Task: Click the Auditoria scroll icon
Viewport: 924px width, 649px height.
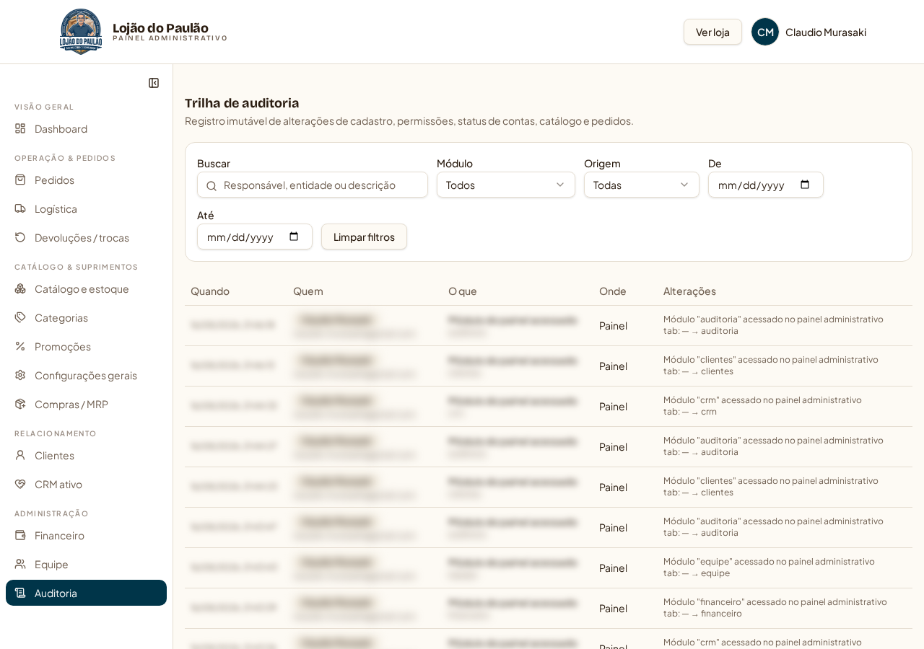Action: coord(20,593)
